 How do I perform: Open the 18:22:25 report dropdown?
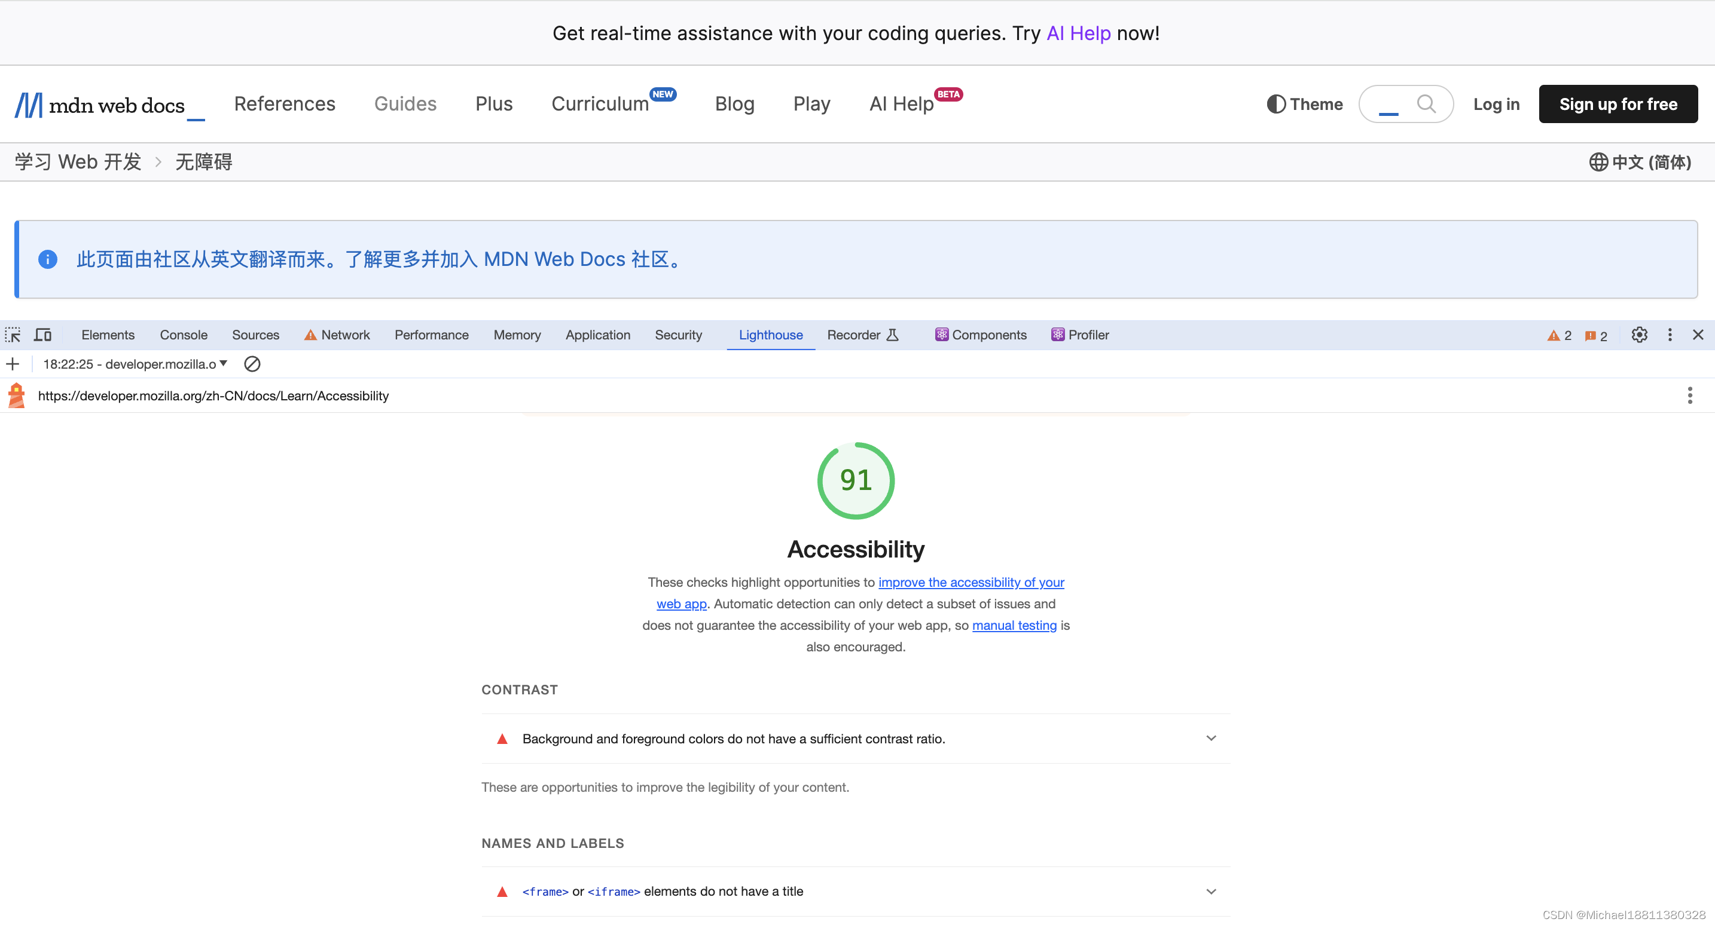coord(224,364)
